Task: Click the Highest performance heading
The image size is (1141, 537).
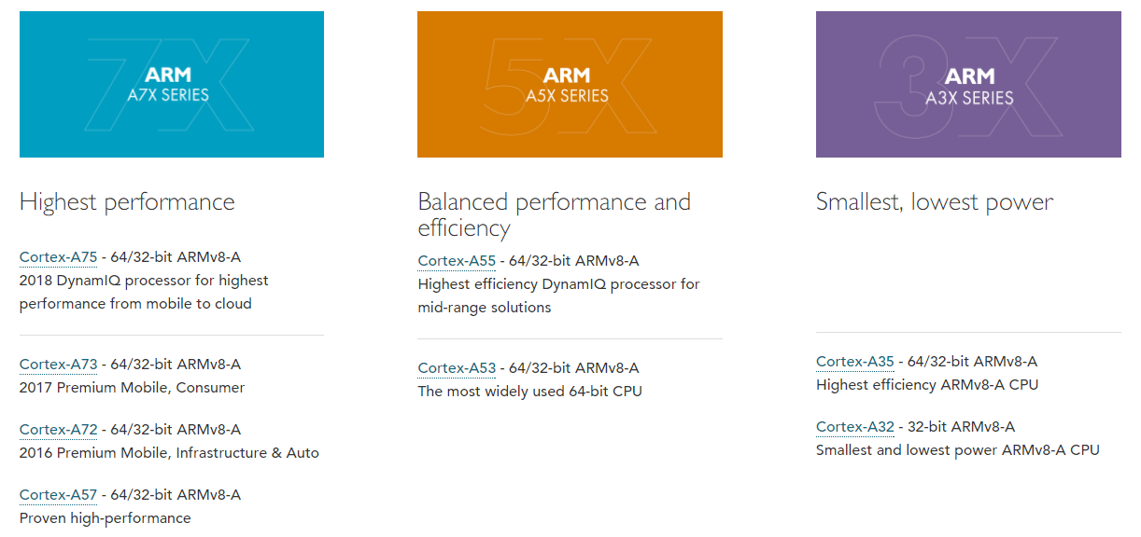Action: coord(127,201)
